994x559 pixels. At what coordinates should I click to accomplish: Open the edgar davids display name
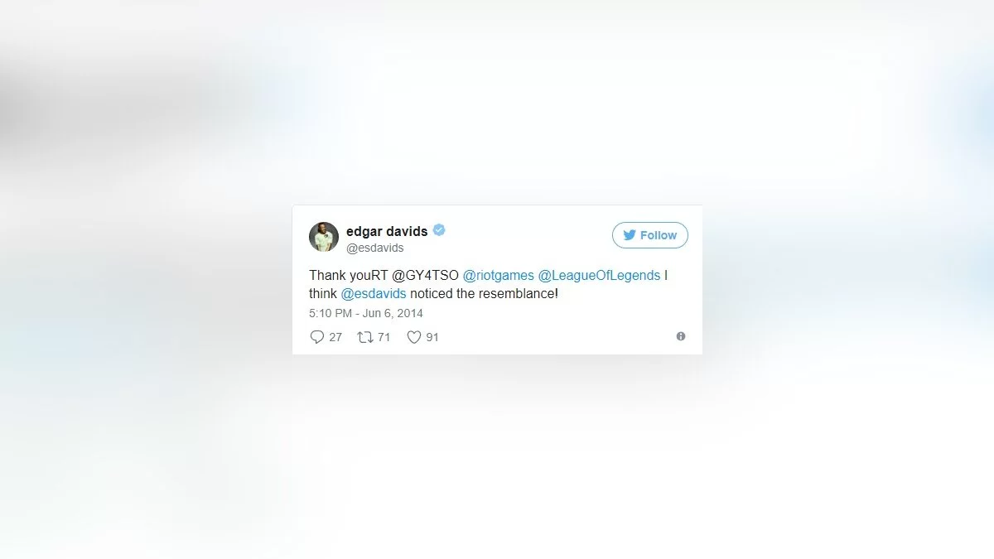[387, 231]
